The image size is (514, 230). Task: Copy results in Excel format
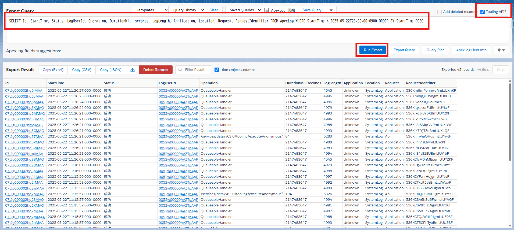pos(53,70)
